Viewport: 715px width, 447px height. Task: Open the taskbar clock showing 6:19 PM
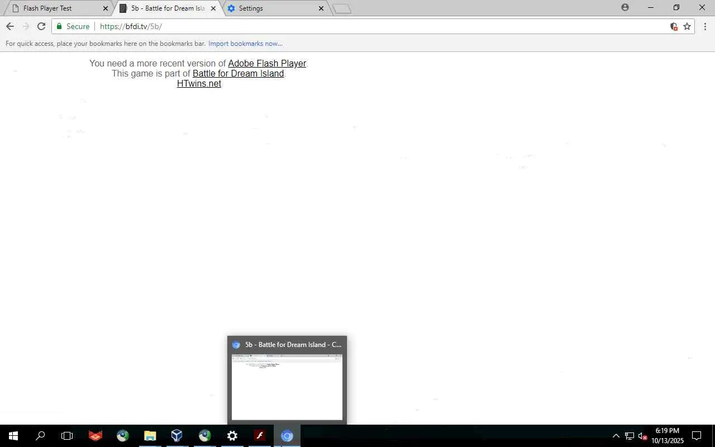pyautogui.click(x=668, y=436)
